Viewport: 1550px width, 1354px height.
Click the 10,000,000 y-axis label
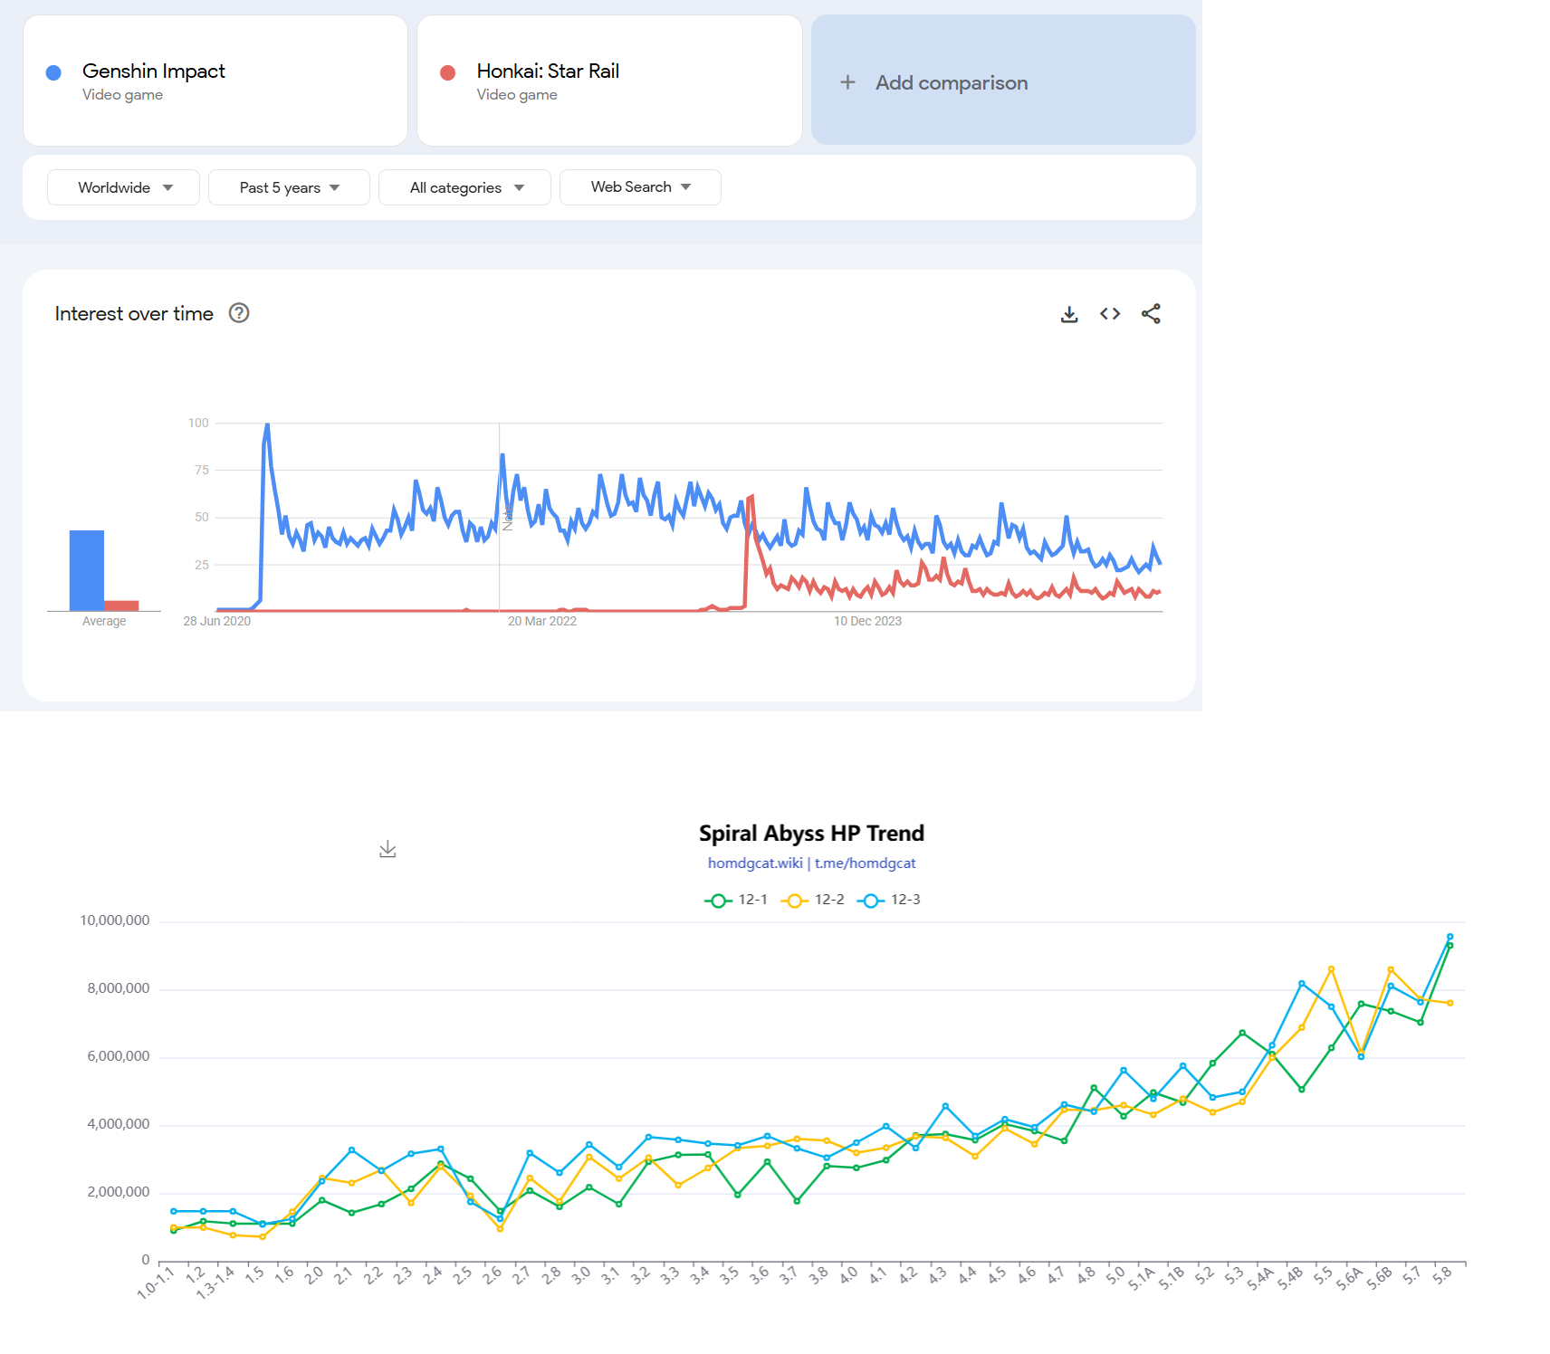(x=115, y=920)
